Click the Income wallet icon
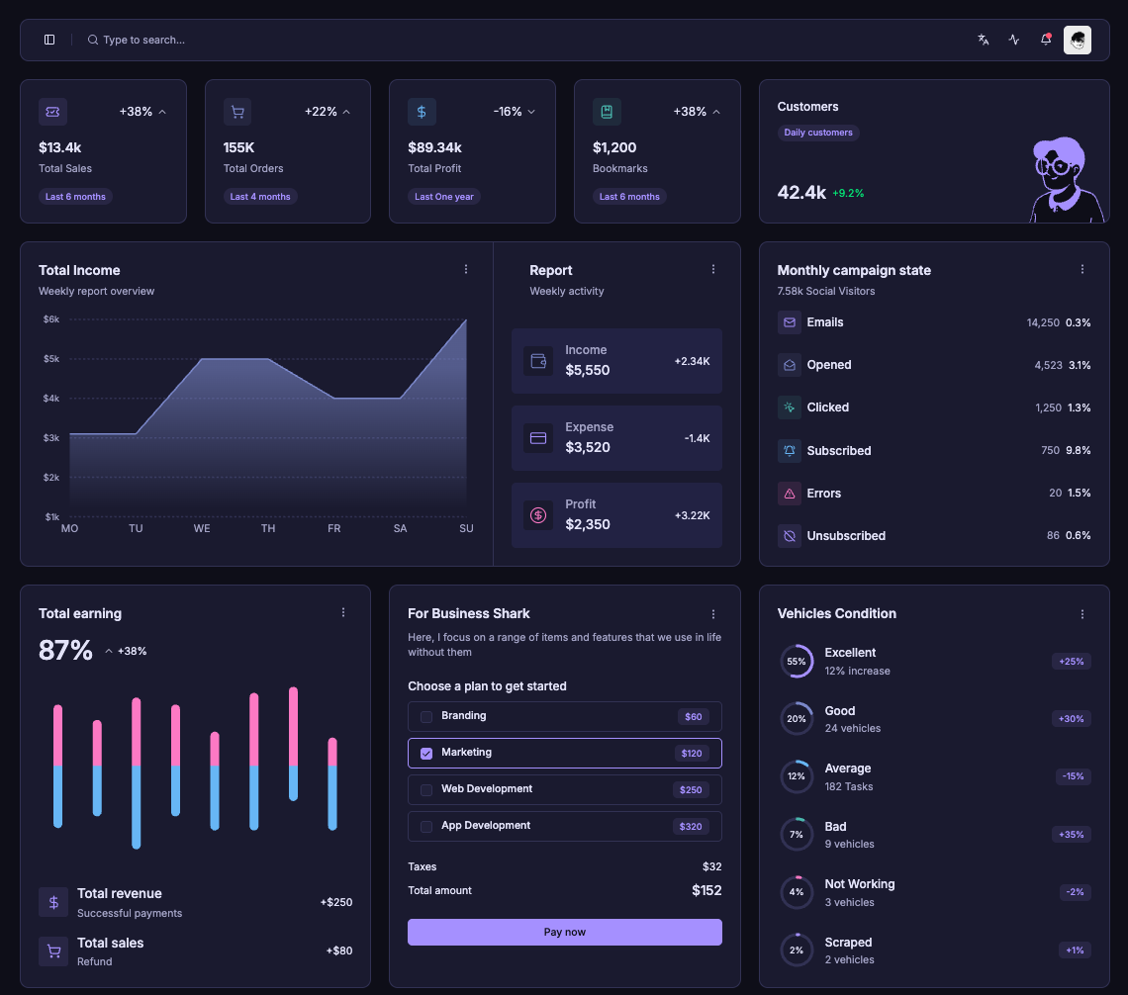The height and width of the screenshot is (995, 1128). 538,361
